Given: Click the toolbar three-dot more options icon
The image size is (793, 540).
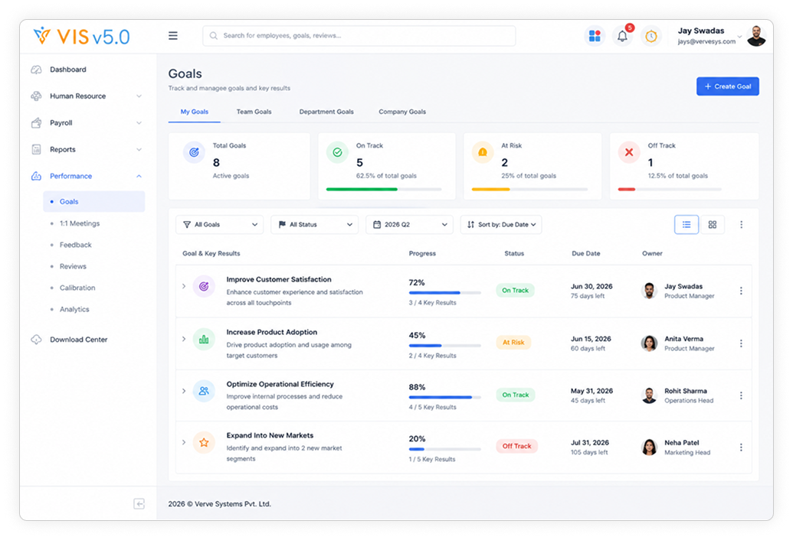Looking at the screenshot, I should point(742,225).
